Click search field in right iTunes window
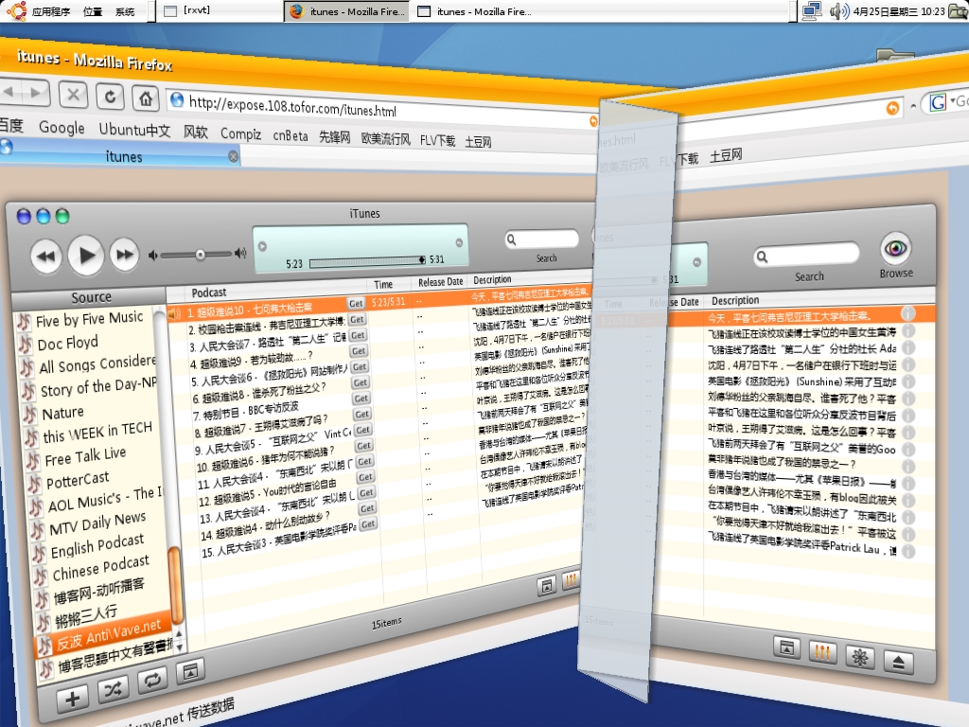This screenshot has height=727, width=969. pos(806,255)
